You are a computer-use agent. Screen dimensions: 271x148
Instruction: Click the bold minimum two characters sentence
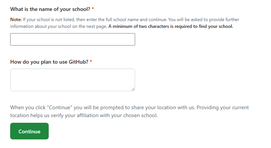171,26
